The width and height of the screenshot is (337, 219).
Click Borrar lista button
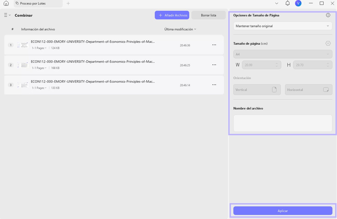pyautogui.click(x=209, y=15)
